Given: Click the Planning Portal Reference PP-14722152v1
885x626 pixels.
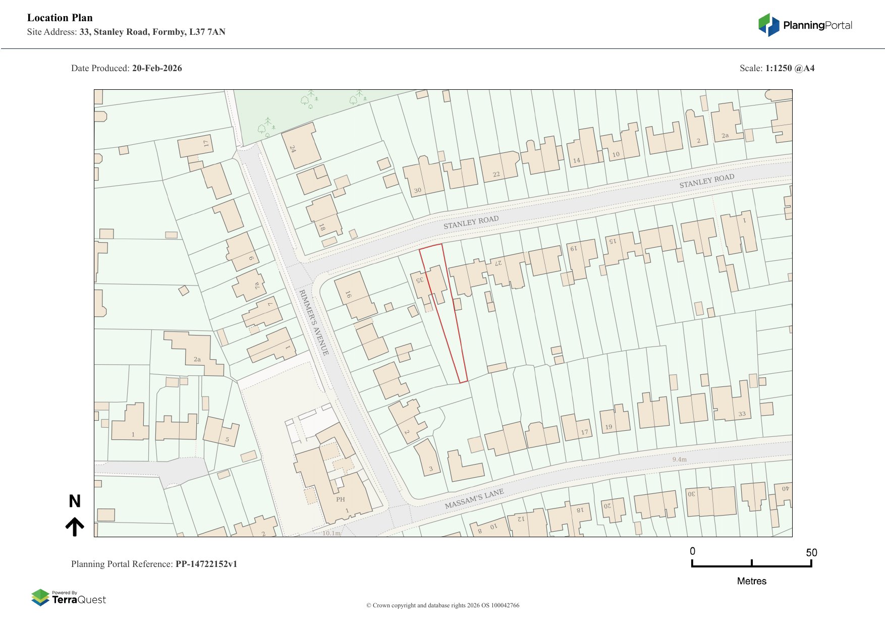Looking at the screenshot, I should coord(154,564).
